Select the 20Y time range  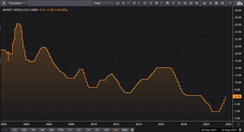(x=116, y=130)
